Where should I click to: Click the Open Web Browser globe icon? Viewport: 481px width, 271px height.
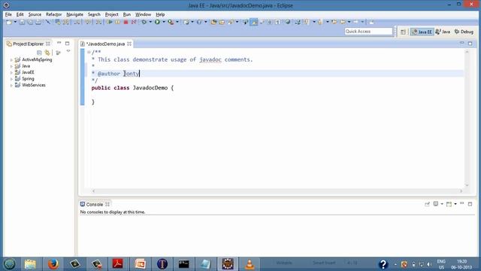[x=287, y=22]
